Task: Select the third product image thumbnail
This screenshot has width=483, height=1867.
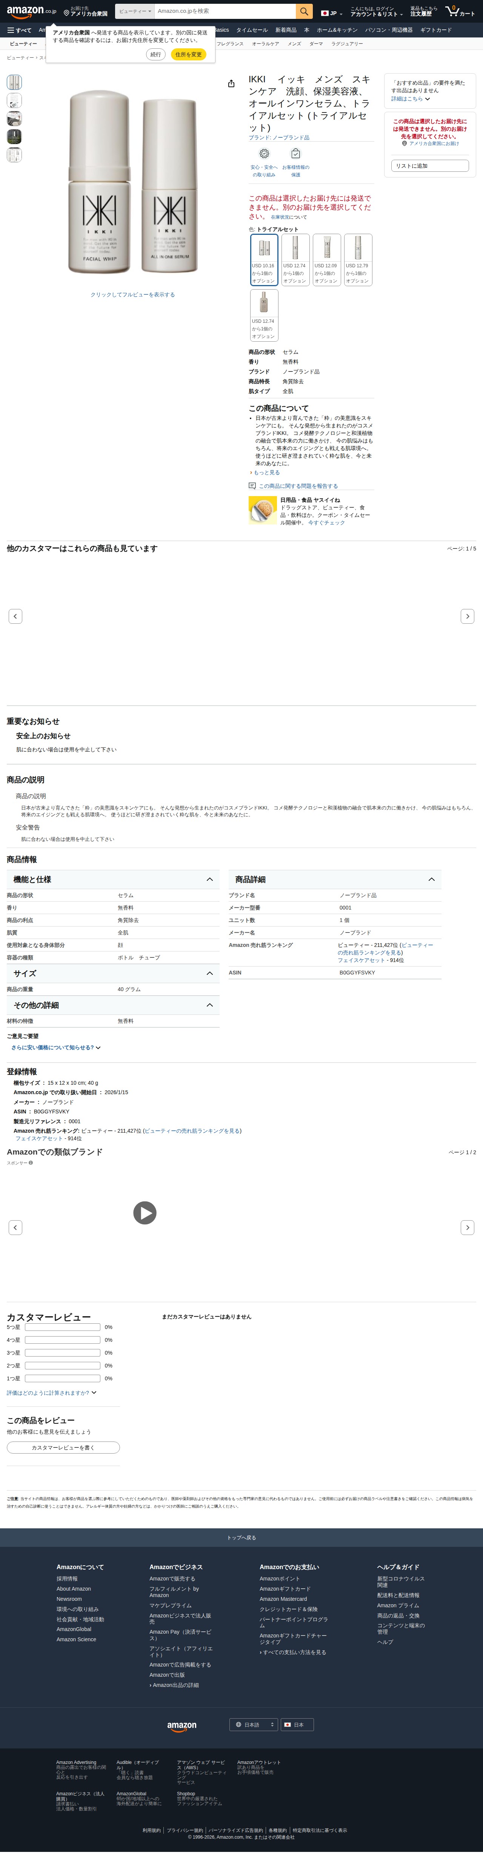Action: pos(14,118)
